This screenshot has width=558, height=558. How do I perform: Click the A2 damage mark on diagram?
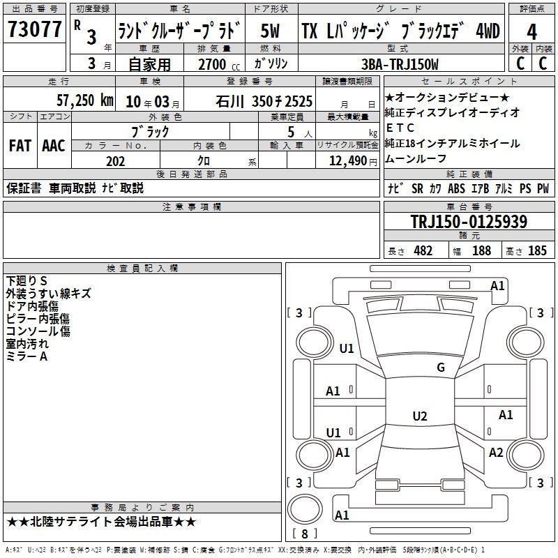click(496, 453)
